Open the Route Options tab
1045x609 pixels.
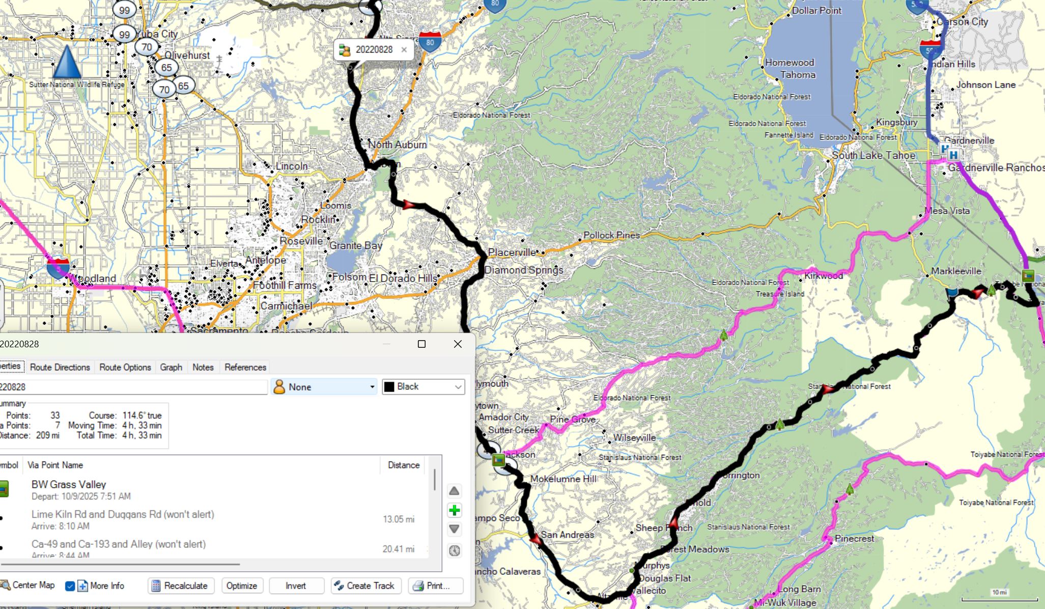[125, 367]
